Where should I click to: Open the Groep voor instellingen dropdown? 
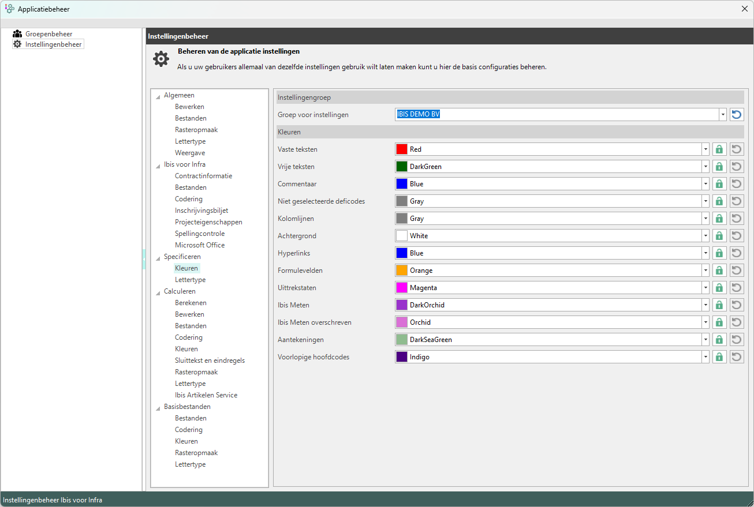[x=722, y=115]
